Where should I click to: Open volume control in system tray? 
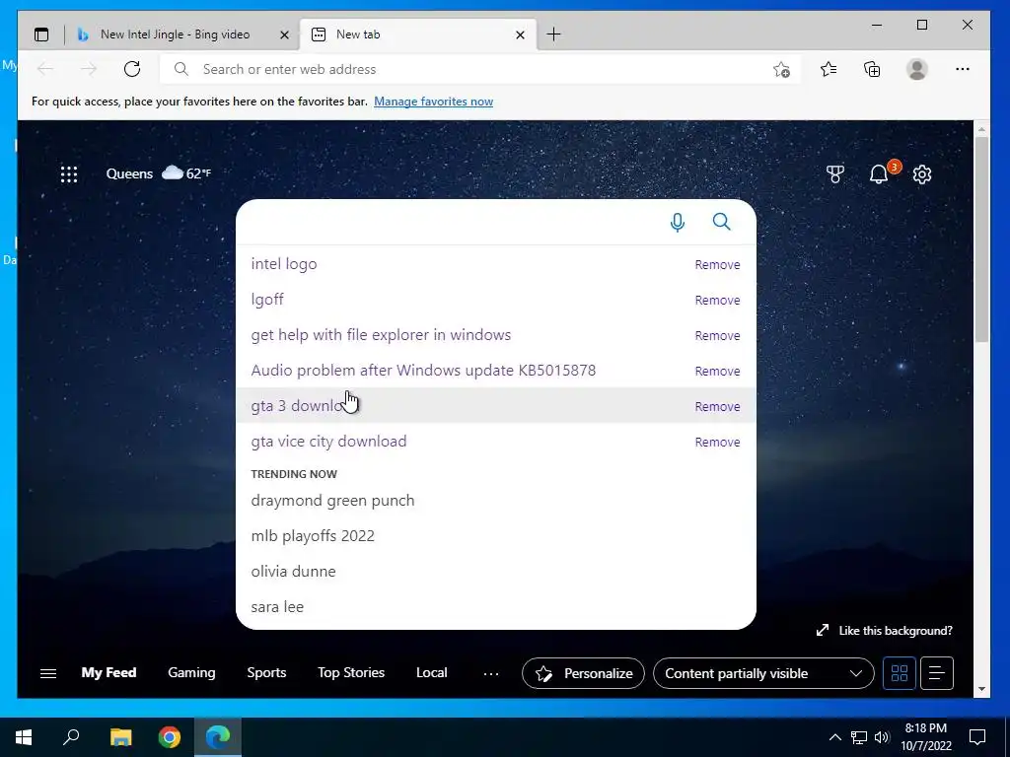pyautogui.click(x=882, y=737)
